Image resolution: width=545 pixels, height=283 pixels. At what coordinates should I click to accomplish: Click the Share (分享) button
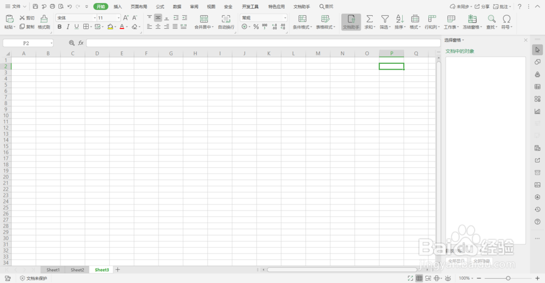[482, 7]
